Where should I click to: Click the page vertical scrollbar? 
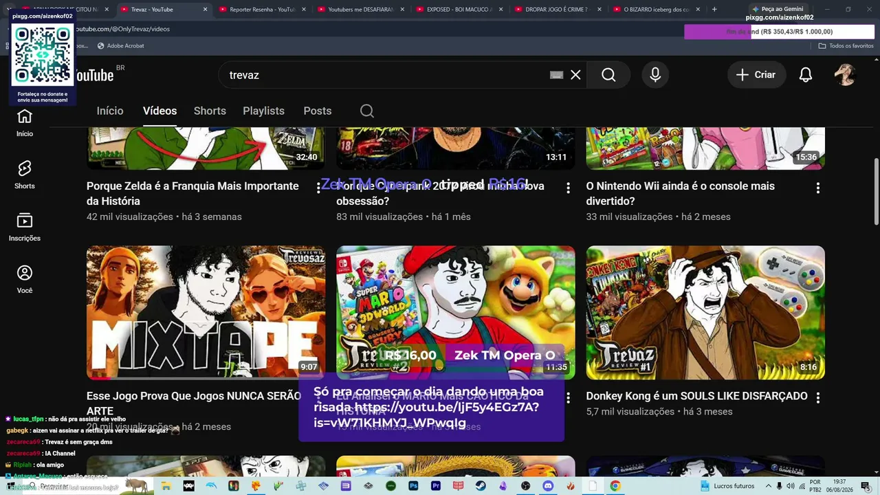876,191
